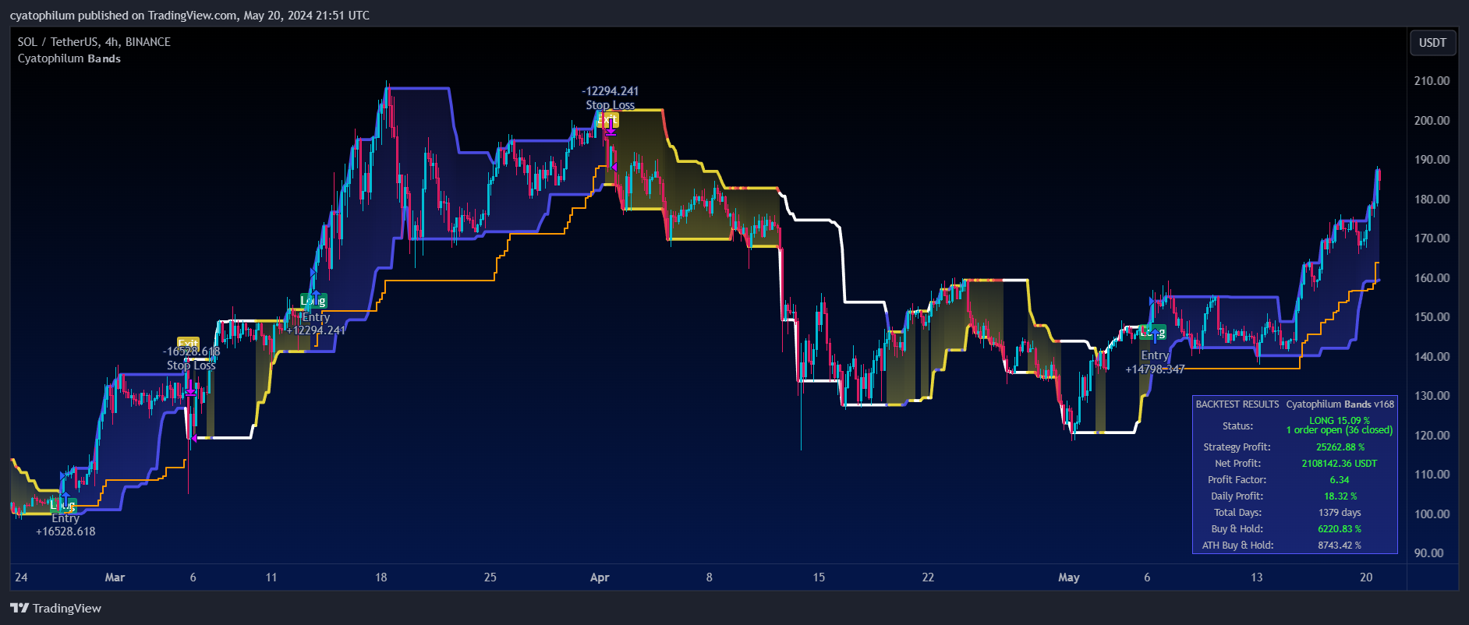Click the ATH Buy & Hold 8743.42 % value
This screenshot has height=625, width=1469.
coord(1340,546)
